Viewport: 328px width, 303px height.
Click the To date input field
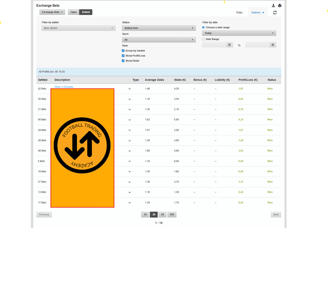coord(257,45)
